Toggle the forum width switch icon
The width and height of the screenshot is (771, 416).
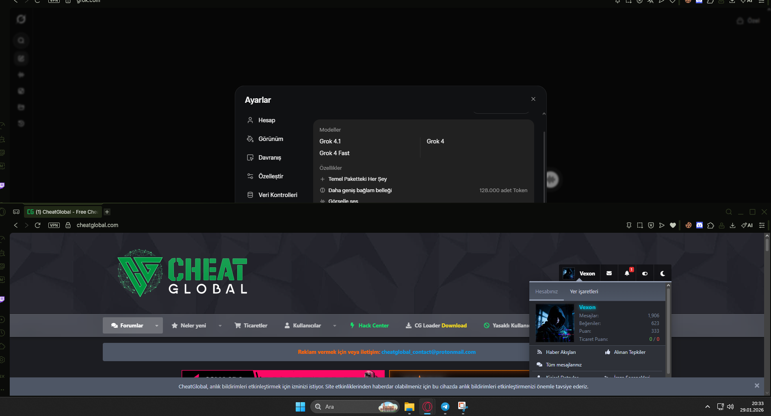(x=645, y=273)
